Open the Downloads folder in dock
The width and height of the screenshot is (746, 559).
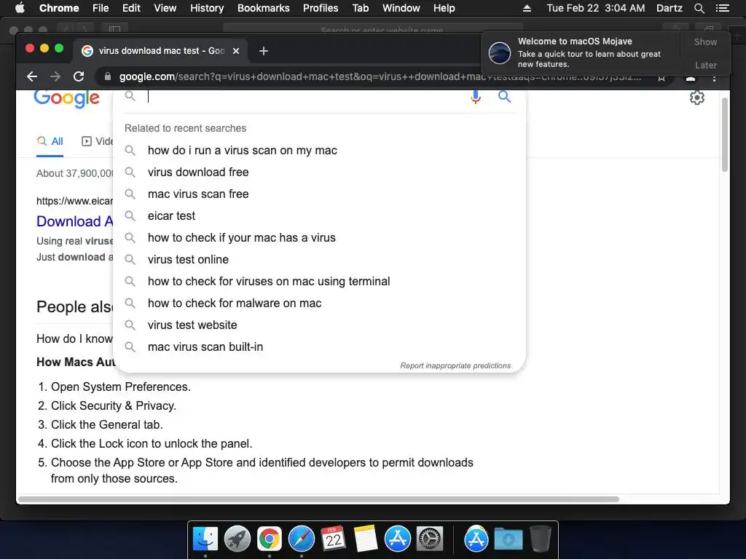[x=508, y=539]
